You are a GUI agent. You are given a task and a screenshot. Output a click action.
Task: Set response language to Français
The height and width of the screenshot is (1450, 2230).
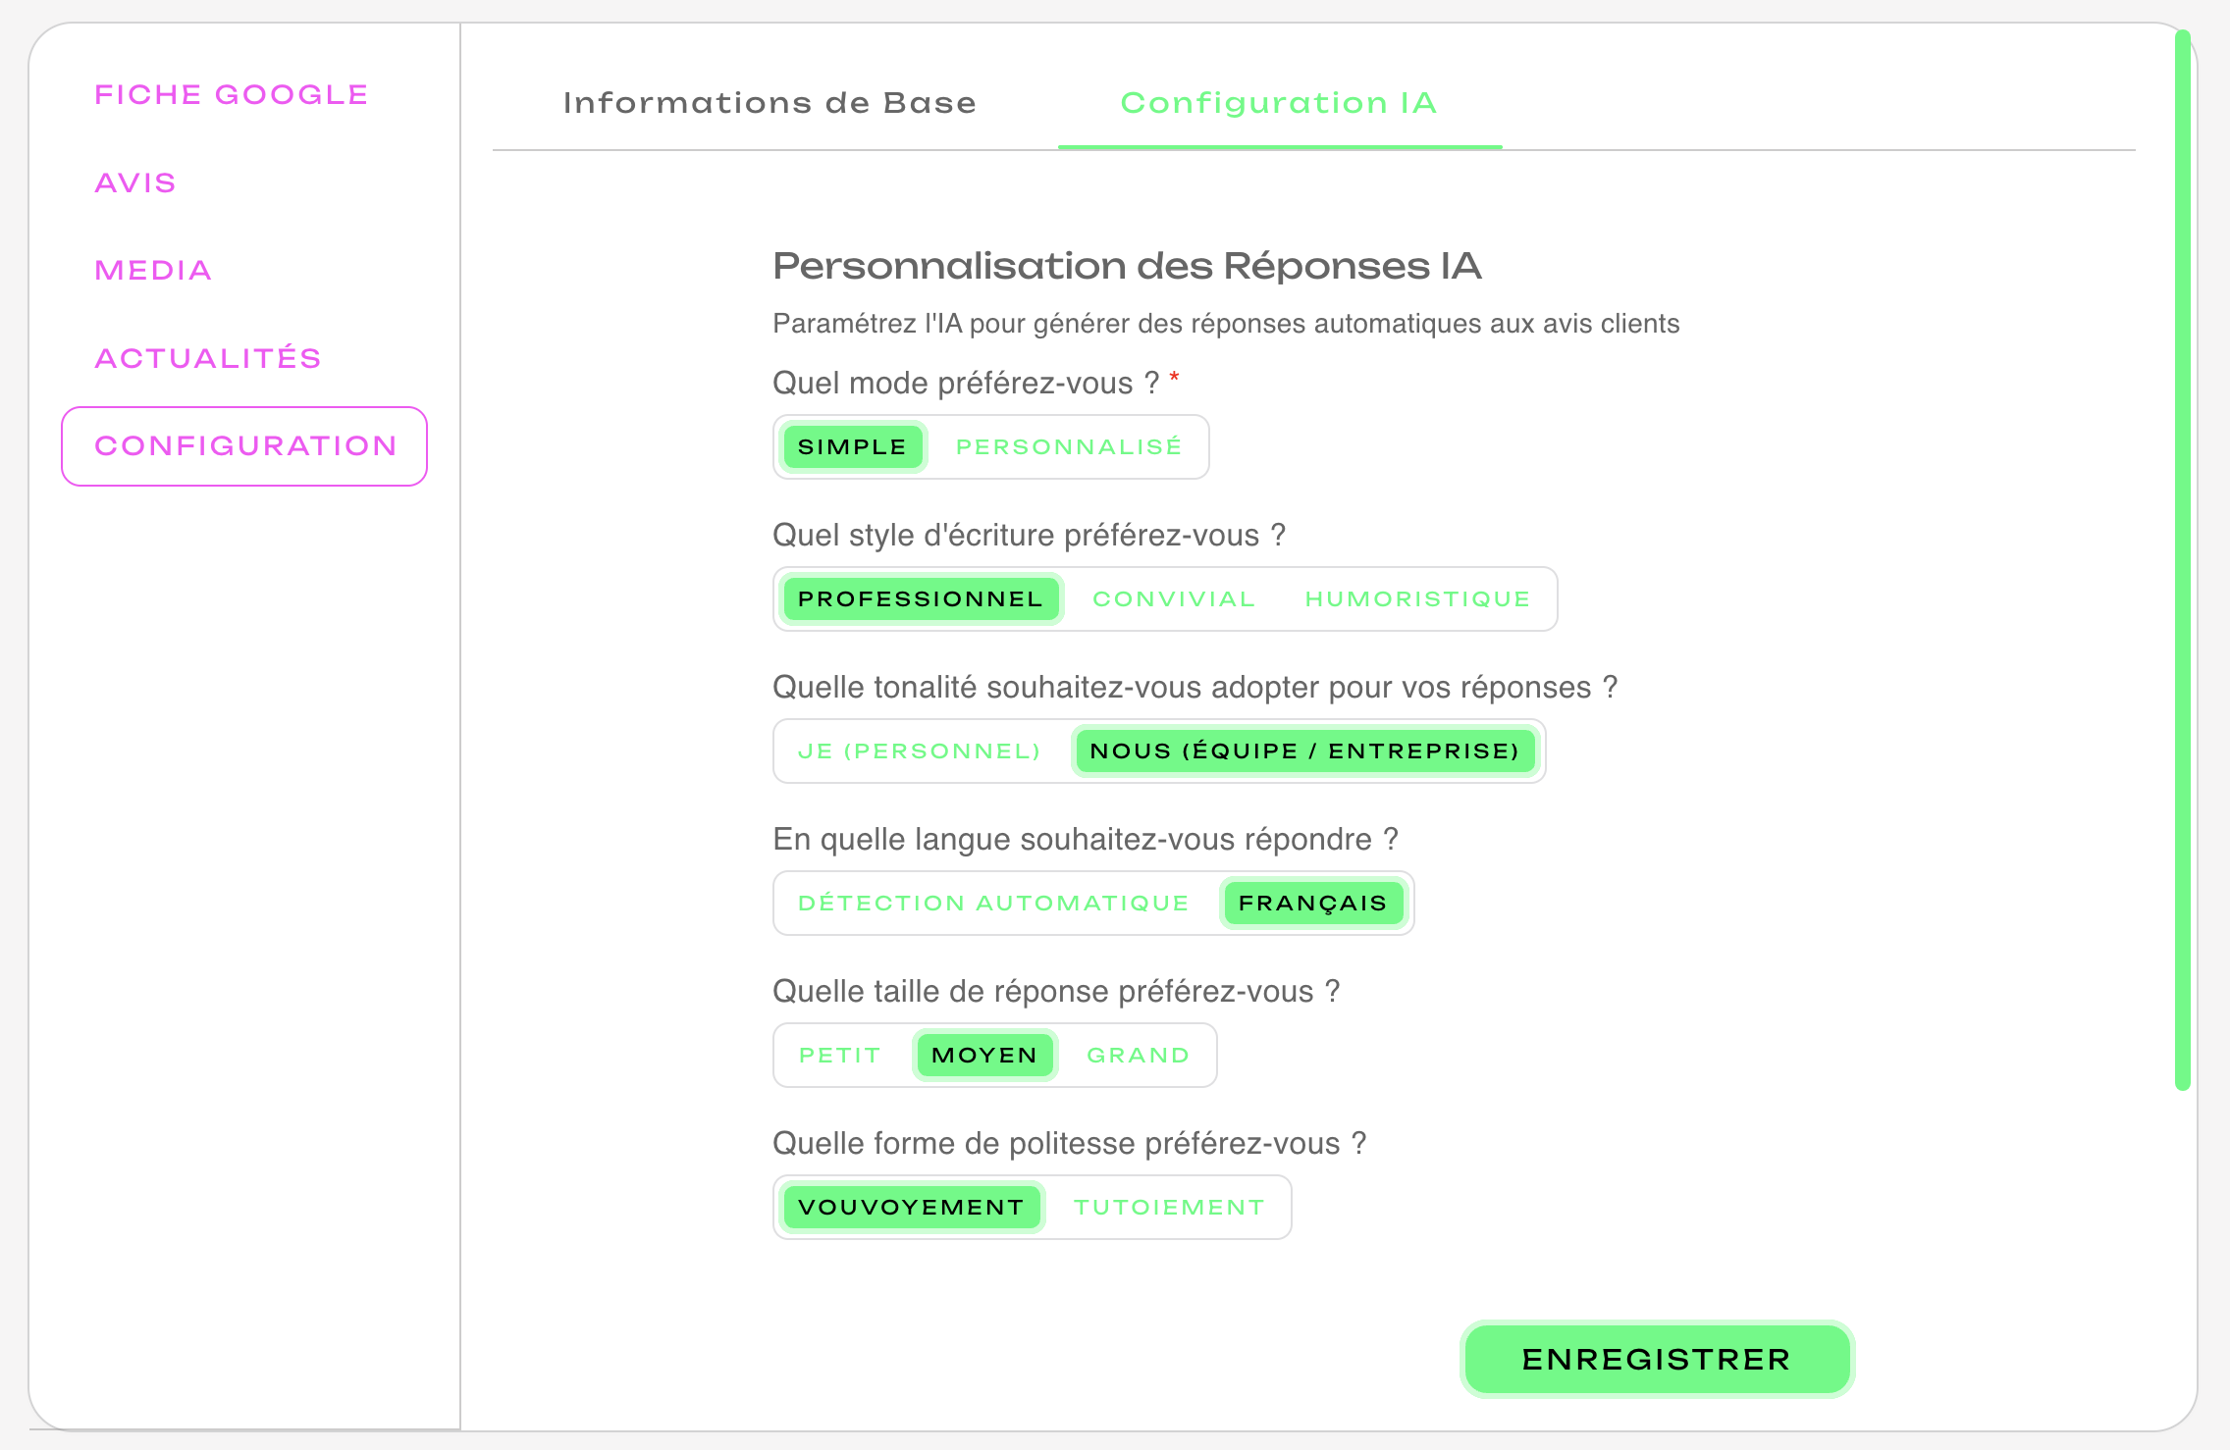pyautogui.click(x=1313, y=903)
